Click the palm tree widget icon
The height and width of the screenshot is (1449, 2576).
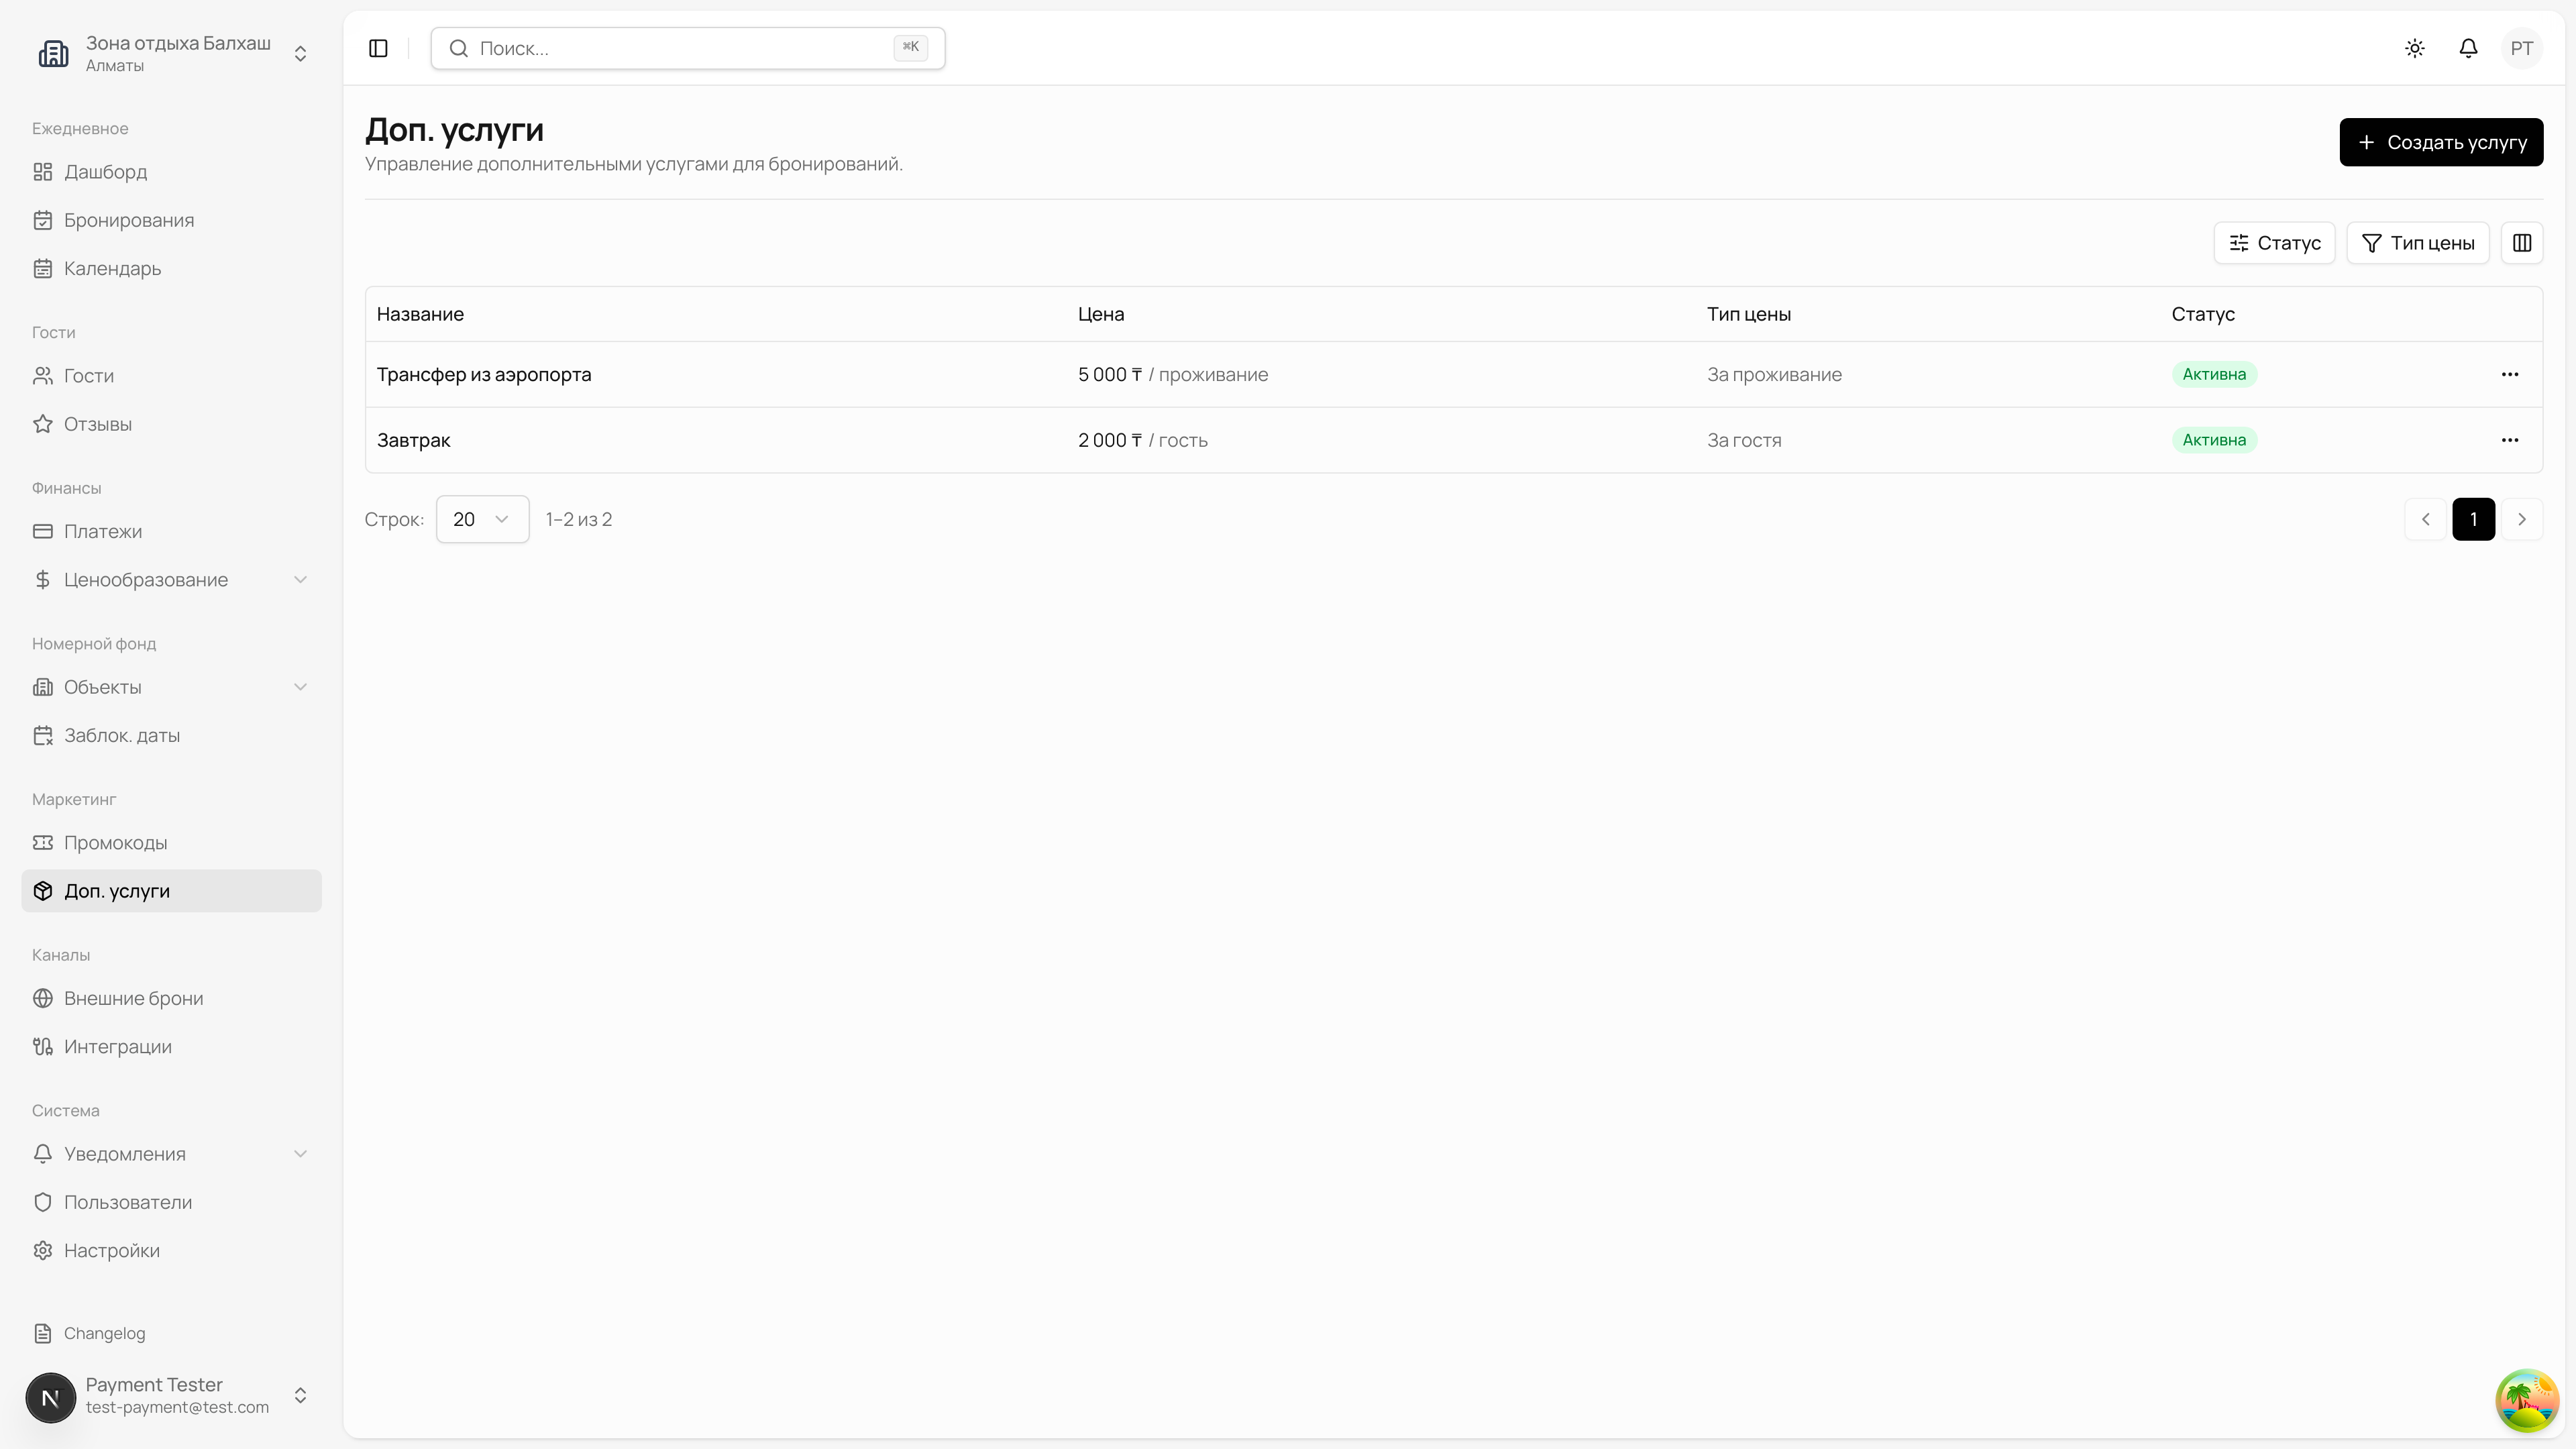2526,1400
